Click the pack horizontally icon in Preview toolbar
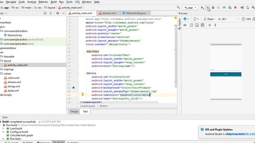This screenshot has height=143, width=255. 210,25
